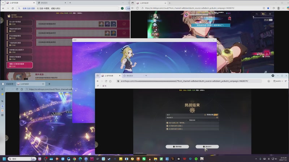Open Google Chrome from the taskbar
Screen dimensions: 289x162
pos(74,159)
